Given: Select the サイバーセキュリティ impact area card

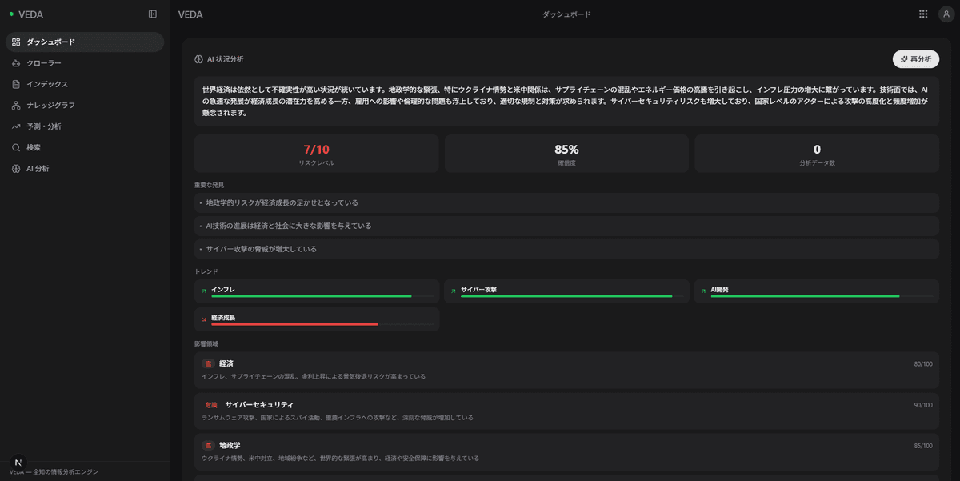Looking at the screenshot, I should (566, 411).
